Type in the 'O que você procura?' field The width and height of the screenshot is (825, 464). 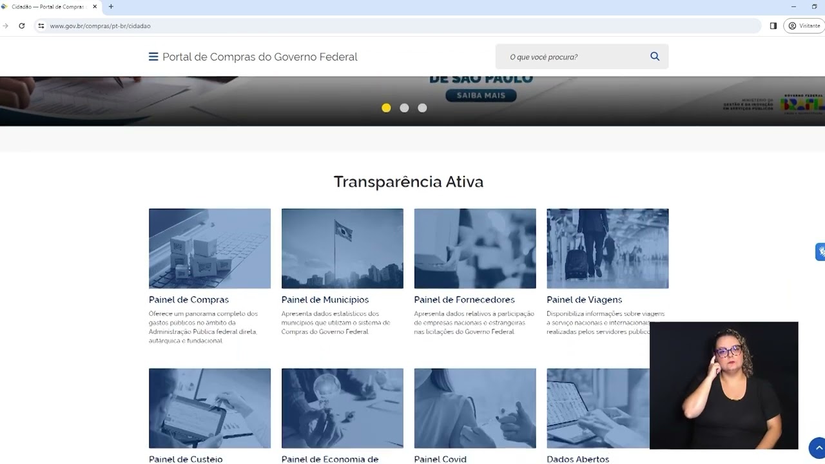(574, 57)
